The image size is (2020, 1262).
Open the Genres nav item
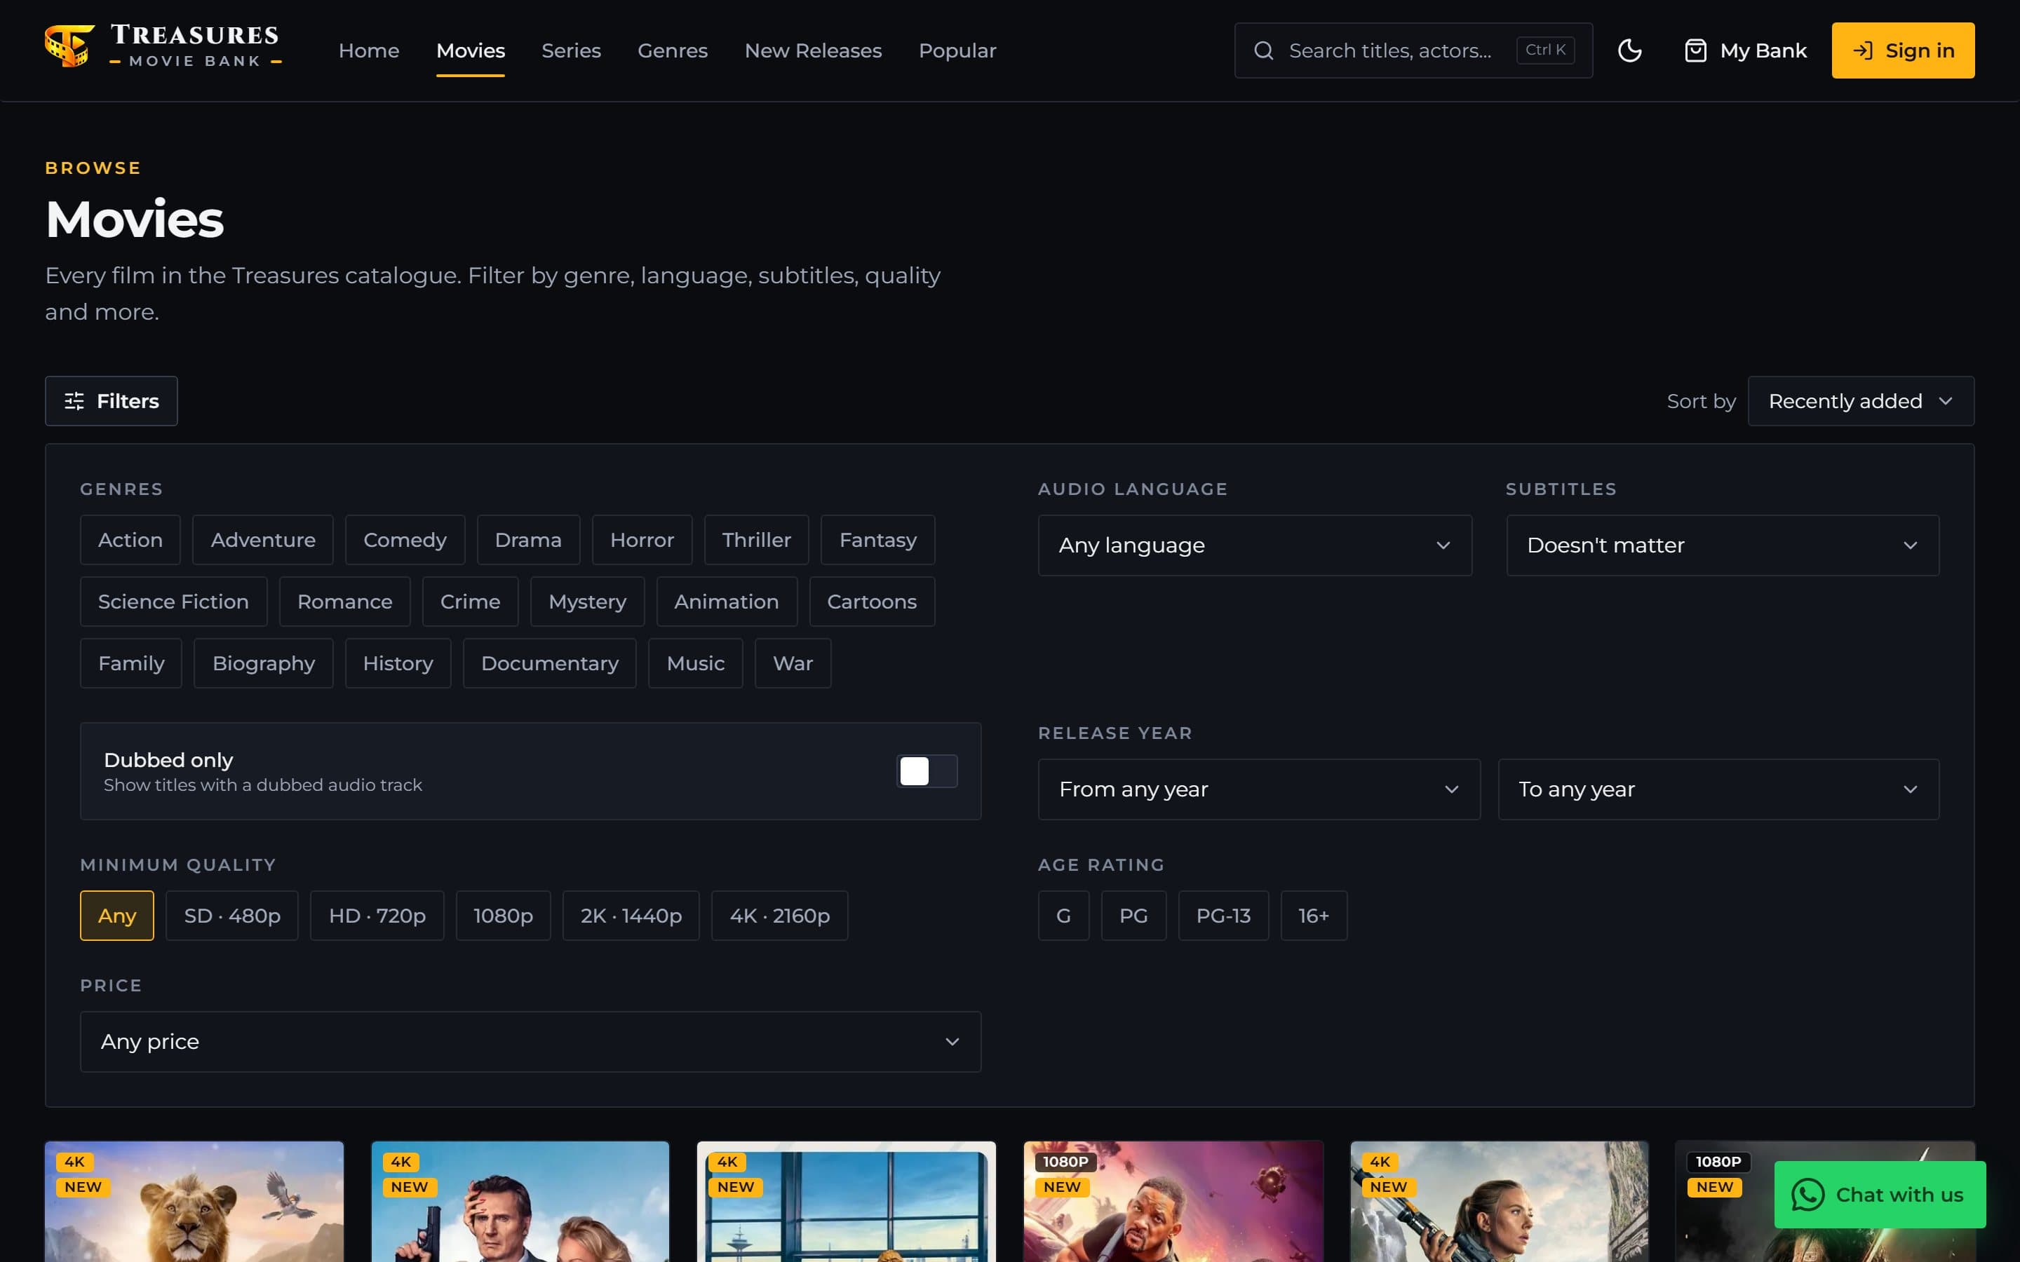click(673, 51)
